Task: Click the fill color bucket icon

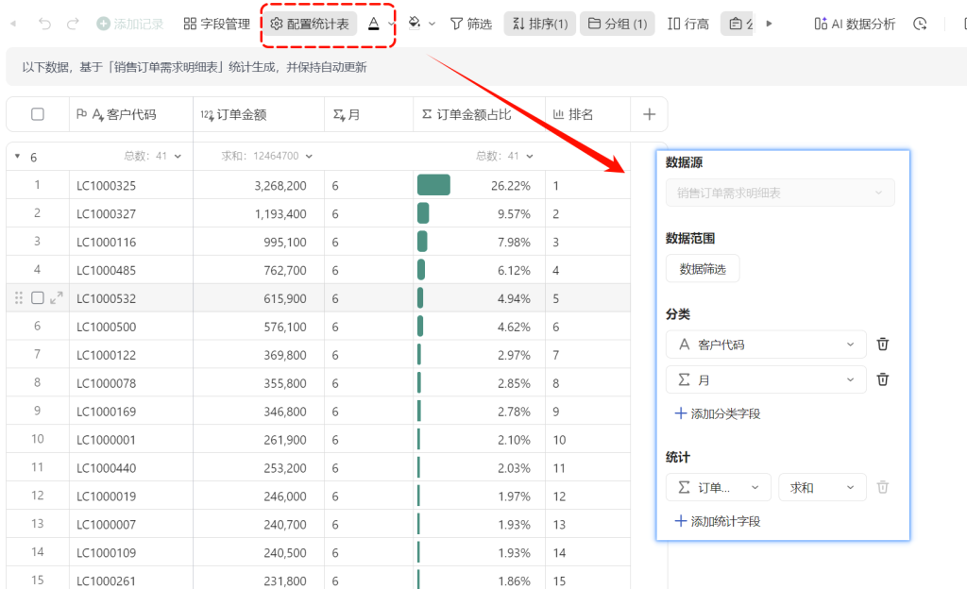Action: pyautogui.click(x=415, y=24)
